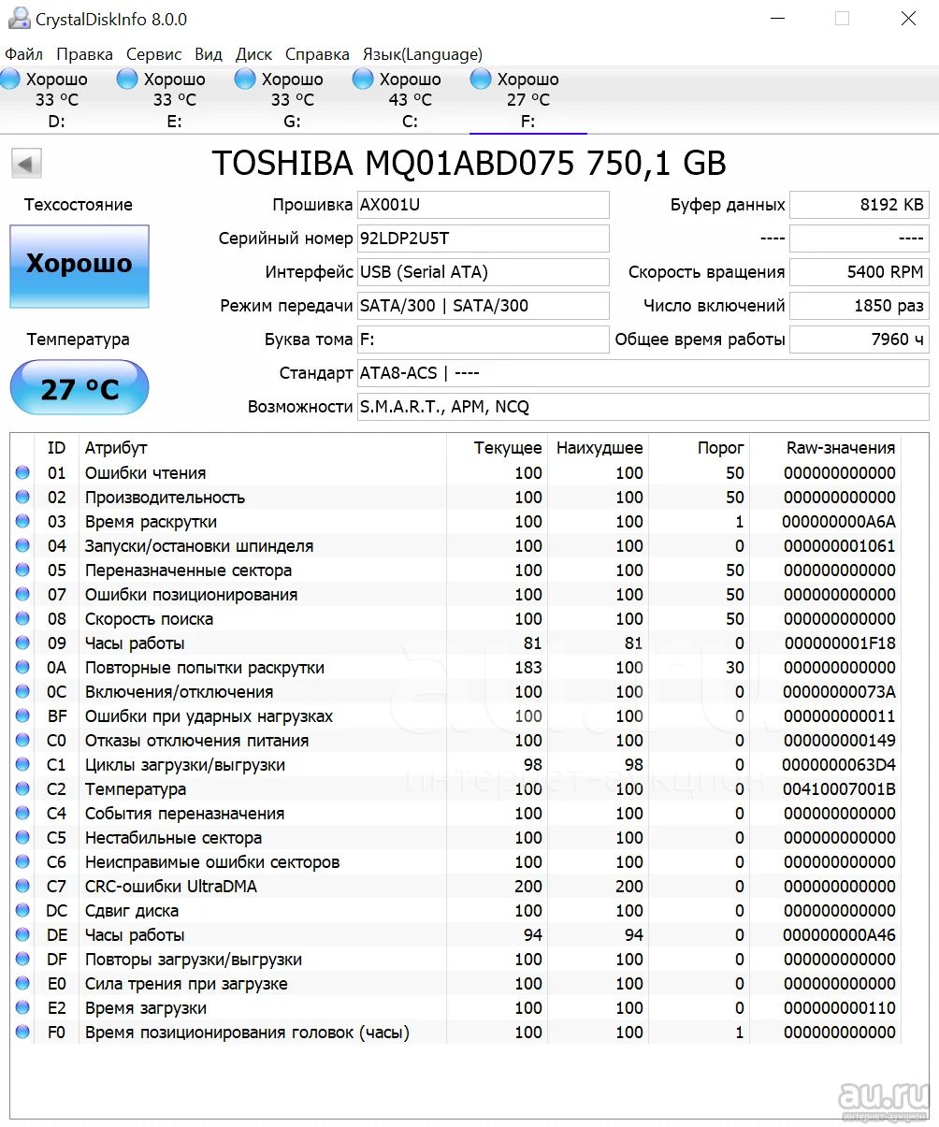This screenshot has height=1127, width=939.
Task: Click the TOSHIBA MQ01ABD075 disk title
Action: (x=469, y=164)
